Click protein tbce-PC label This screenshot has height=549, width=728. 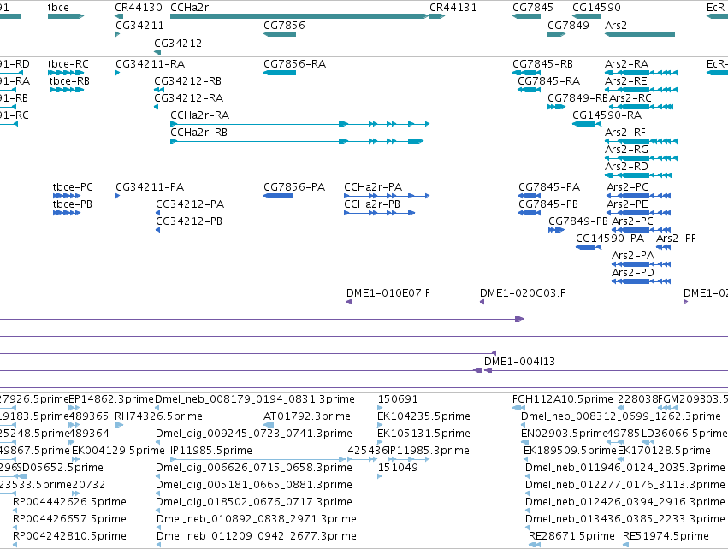coord(73,187)
